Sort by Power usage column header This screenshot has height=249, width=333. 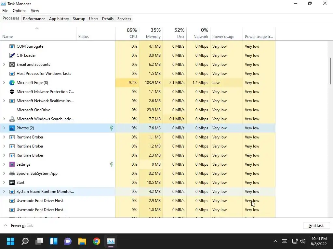[227, 33]
